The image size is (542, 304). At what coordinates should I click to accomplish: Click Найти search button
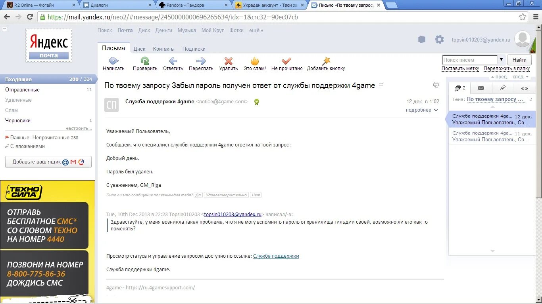pos(519,60)
